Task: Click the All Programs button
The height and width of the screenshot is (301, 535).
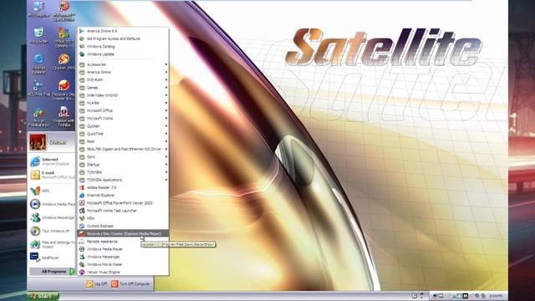Action: pyautogui.click(x=52, y=272)
